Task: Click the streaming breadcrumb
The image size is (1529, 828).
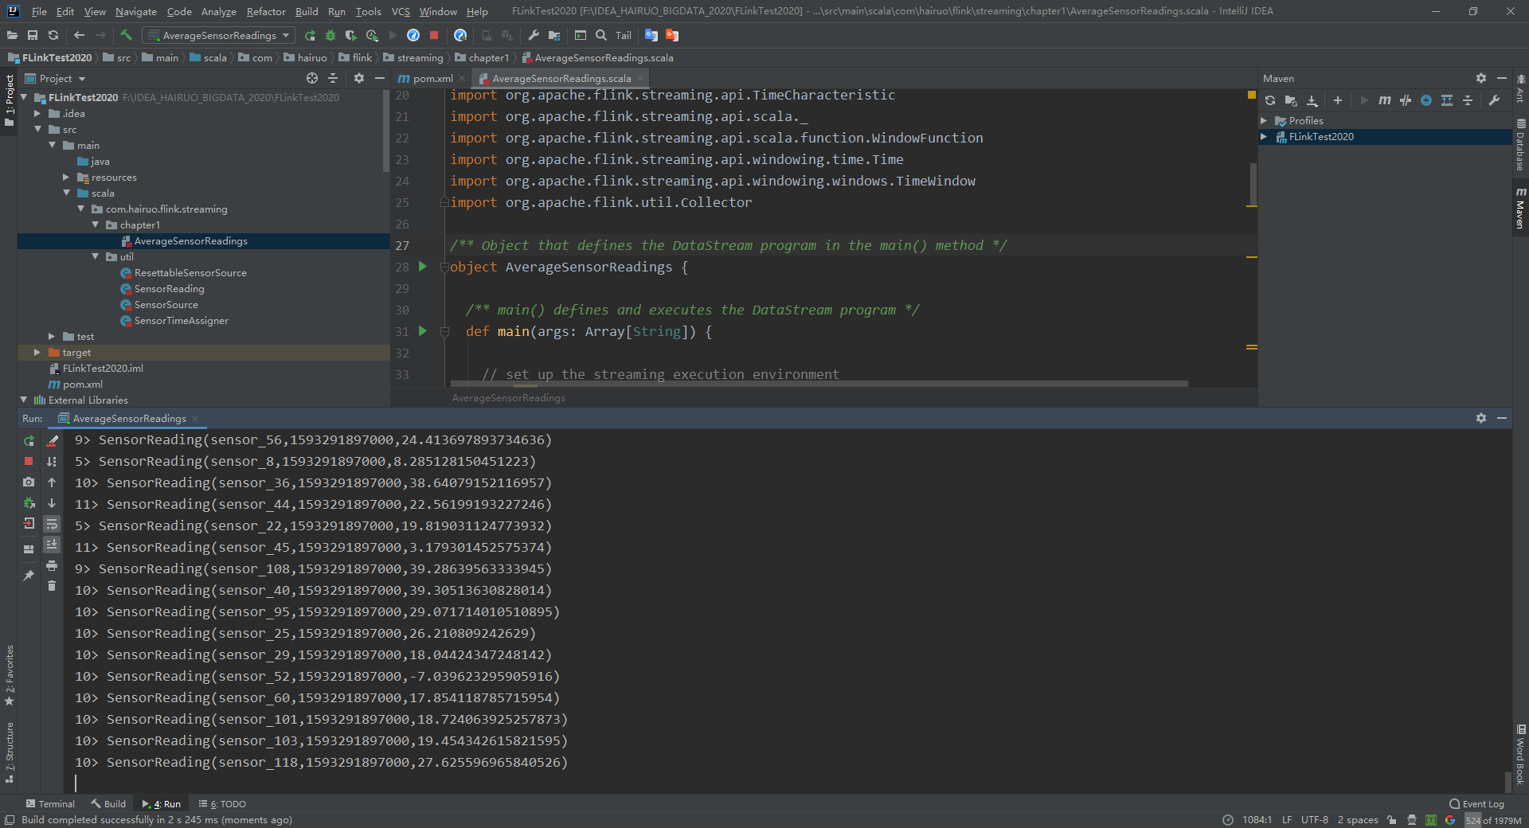Action: tap(413, 58)
